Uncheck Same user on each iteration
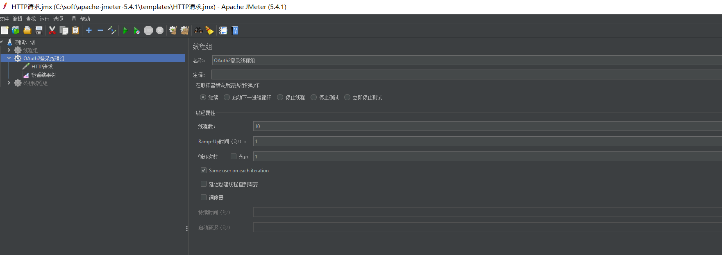 click(x=204, y=170)
